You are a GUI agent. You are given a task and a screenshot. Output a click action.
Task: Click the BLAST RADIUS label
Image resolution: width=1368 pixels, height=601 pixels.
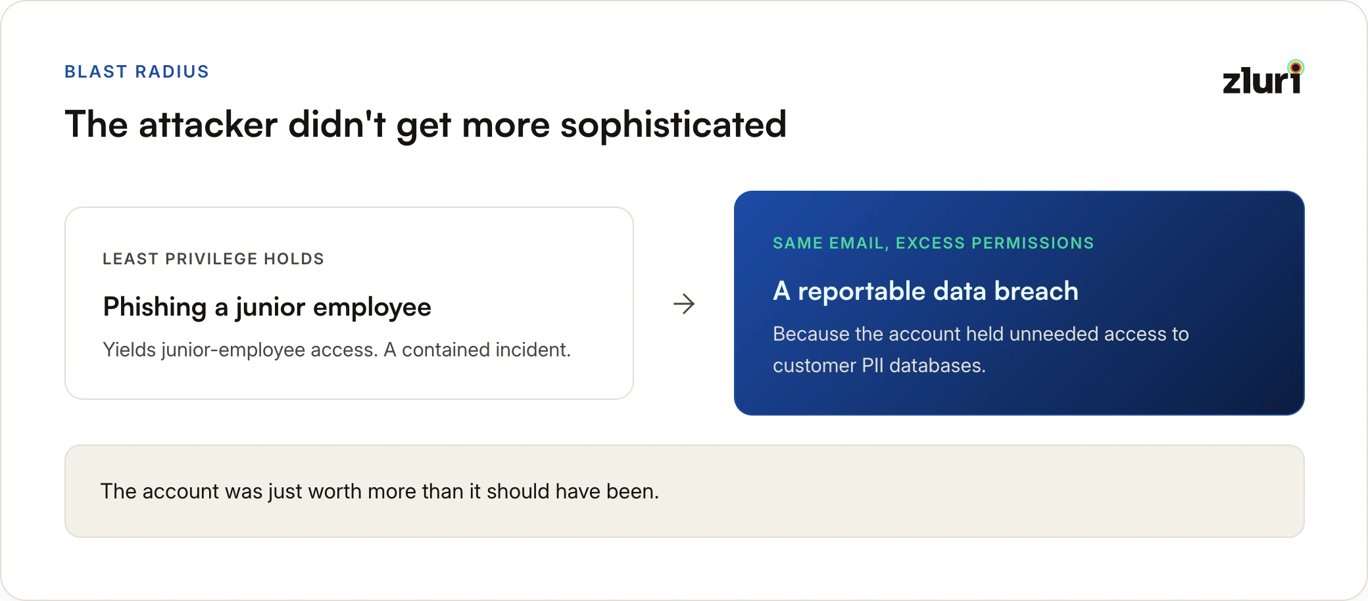(x=137, y=72)
